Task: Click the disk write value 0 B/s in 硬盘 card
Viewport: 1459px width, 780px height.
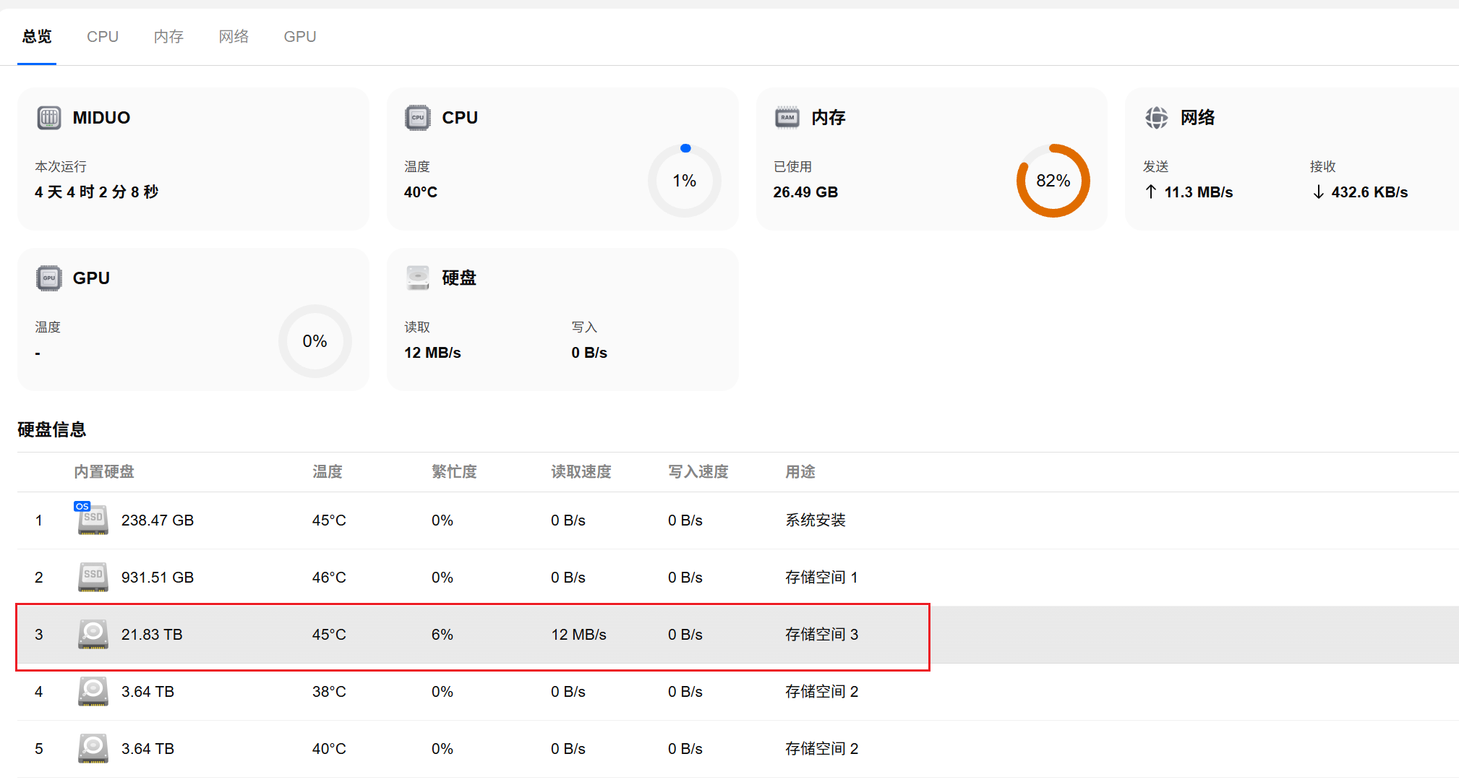Action: click(x=589, y=352)
